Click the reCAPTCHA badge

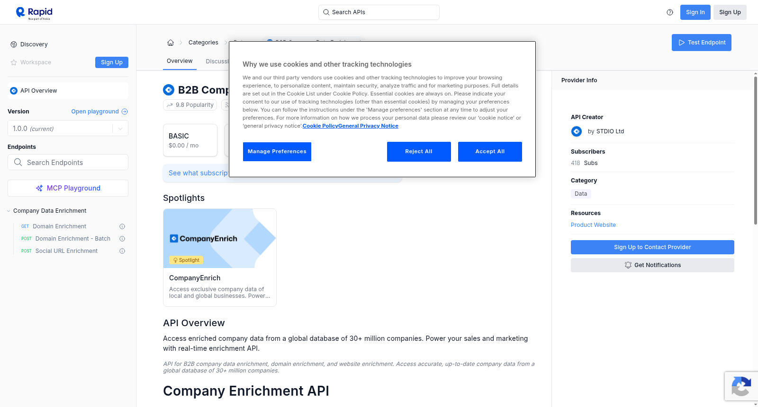point(741,386)
